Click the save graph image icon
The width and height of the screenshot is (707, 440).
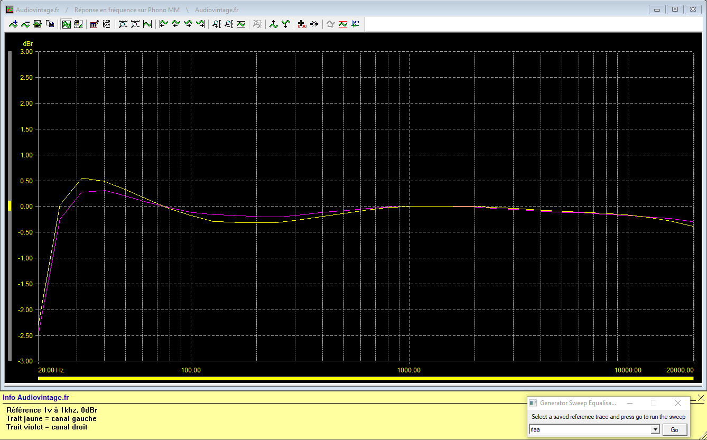tap(38, 24)
